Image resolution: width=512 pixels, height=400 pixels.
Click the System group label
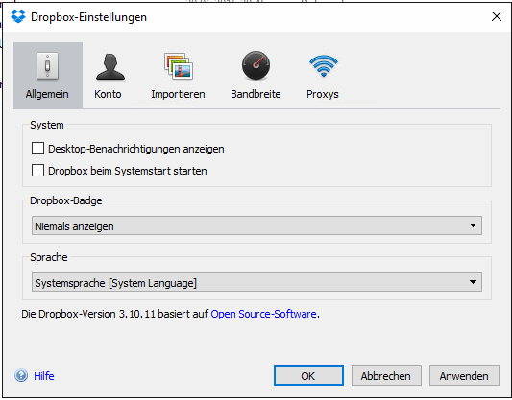coord(47,125)
